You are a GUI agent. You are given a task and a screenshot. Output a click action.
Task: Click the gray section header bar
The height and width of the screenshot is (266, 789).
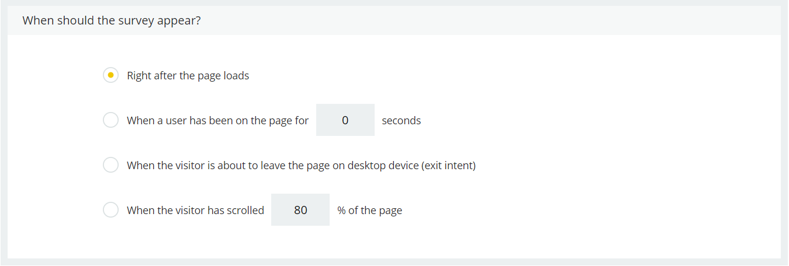point(394,20)
